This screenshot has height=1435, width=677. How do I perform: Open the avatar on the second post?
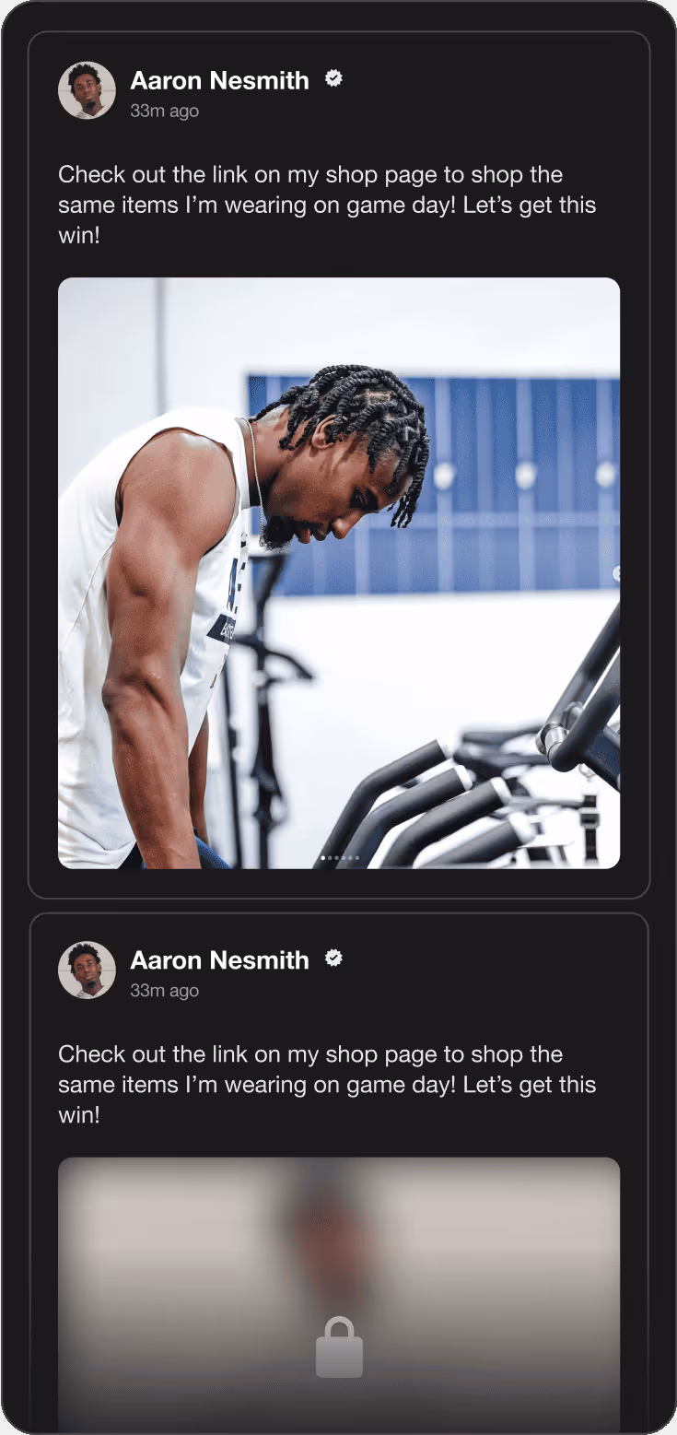tap(87, 970)
